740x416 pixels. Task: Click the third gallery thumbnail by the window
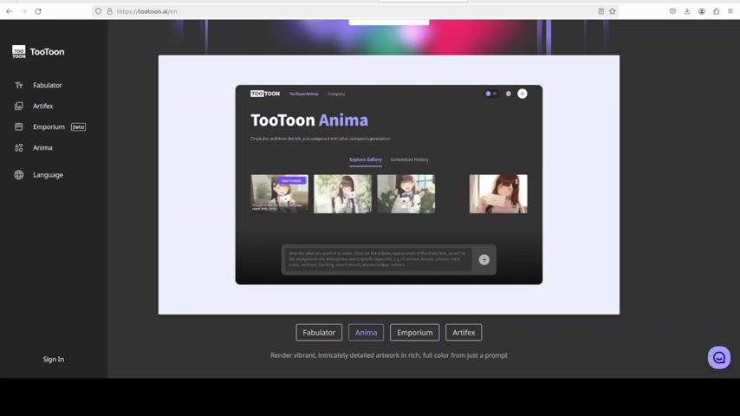click(406, 193)
